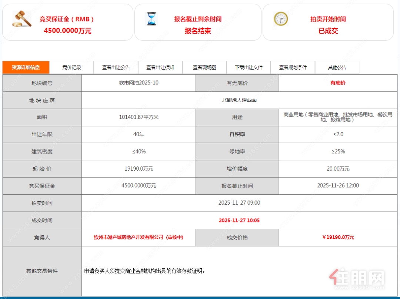Click the 2025-11-27 10:05 deal time
Image resolution: width=400 pixels, height=299 pixels.
coord(239,220)
